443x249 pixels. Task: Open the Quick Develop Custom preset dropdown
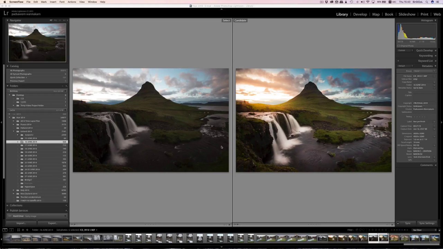(x=405, y=50)
